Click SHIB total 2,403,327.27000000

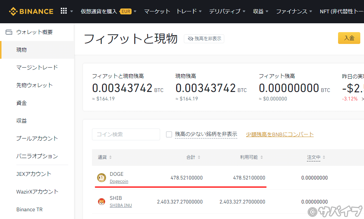pos(180,202)
